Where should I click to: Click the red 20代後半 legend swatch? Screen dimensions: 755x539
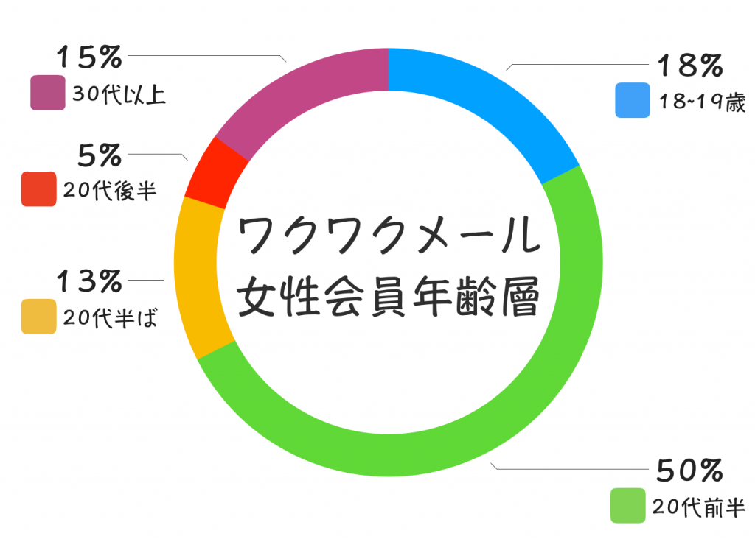point(39,189)
